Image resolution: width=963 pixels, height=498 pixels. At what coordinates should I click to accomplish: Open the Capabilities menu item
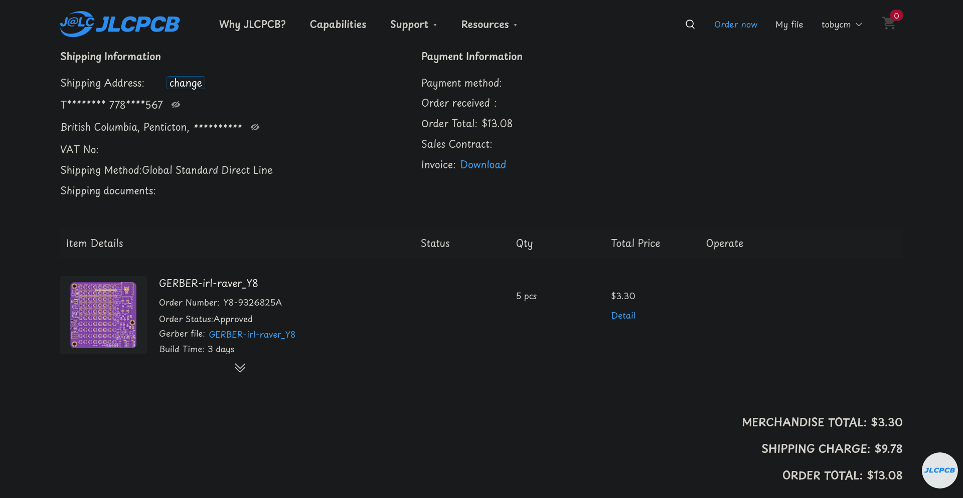pos(338,25)
